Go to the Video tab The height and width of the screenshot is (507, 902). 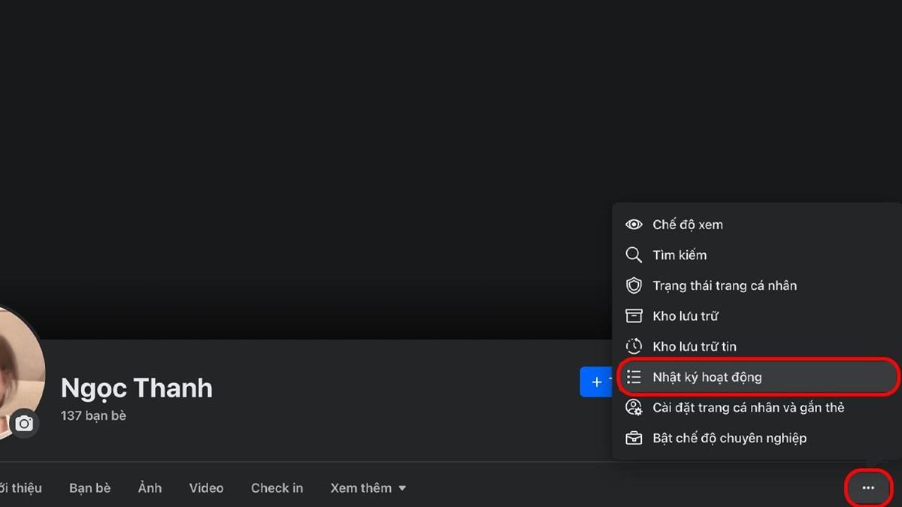tap(206, 488)
